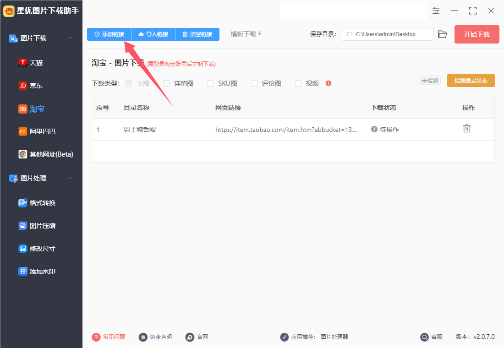Click the status icon beside 待操作
The width and height of the screenshot is (504, 348).
tap(374, 129)
